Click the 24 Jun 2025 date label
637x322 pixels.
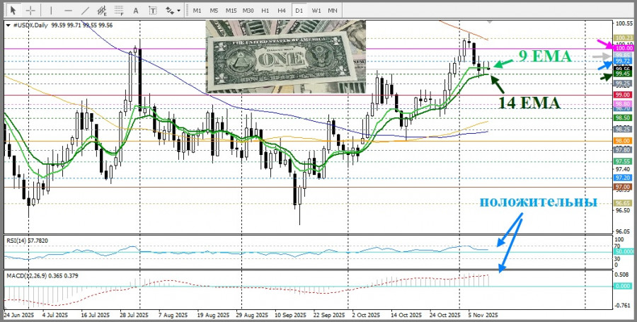18,315
